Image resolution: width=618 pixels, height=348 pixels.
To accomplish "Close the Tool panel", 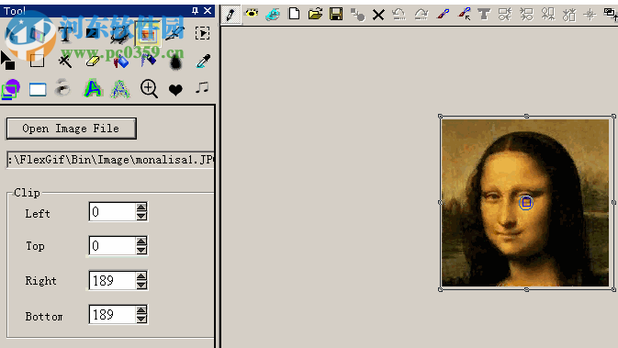I will 208,11.
